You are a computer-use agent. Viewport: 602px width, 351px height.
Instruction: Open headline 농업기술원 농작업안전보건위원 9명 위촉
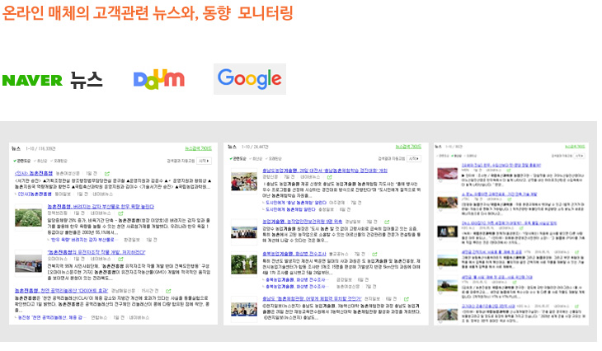(302, 222)
